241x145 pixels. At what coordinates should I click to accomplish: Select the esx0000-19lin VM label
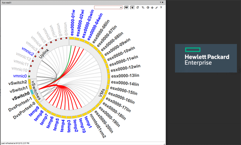(109, 117)
